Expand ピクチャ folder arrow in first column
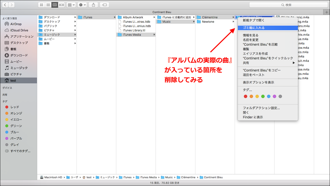This screenshot has height=186, width=330. pyautogui.click(x=75, y=30)
